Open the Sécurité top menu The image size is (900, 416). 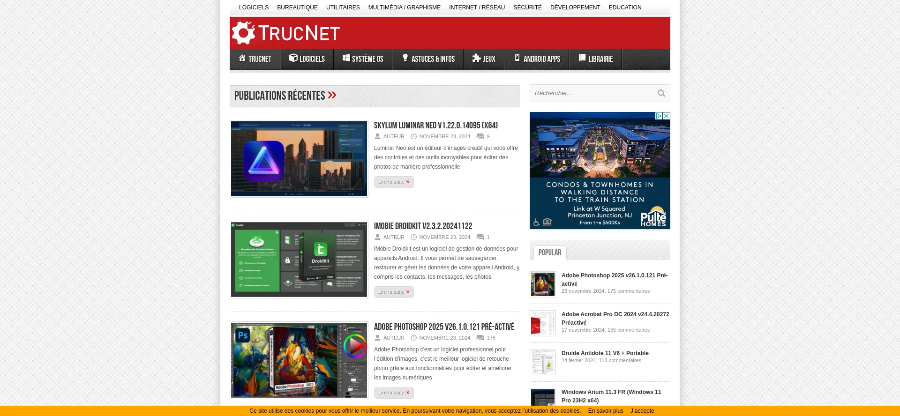tap(527, 7)
